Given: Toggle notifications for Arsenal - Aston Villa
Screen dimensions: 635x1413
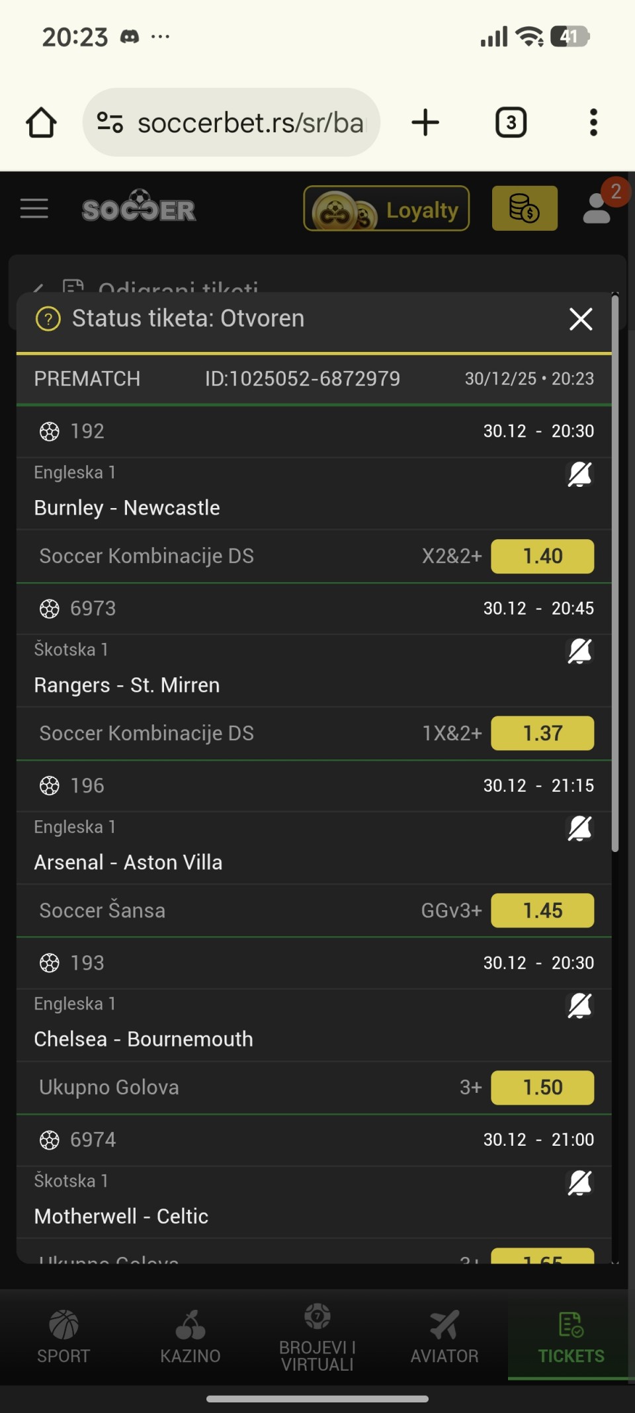Looking at the screenshot, I should click(579, 828).
